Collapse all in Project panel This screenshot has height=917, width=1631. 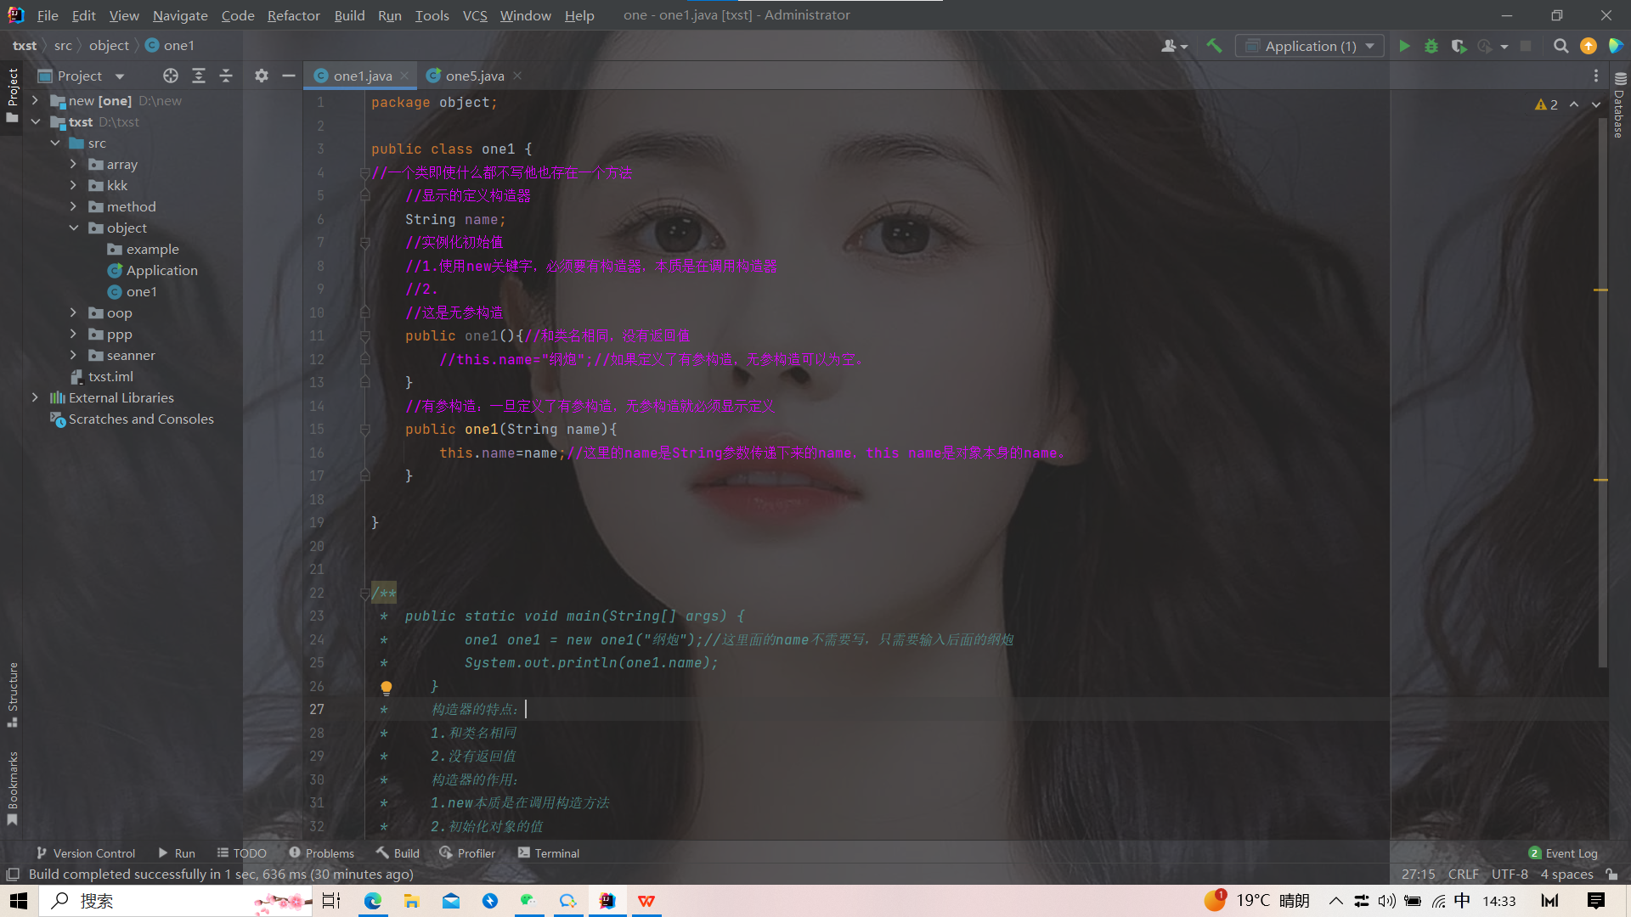226,76
